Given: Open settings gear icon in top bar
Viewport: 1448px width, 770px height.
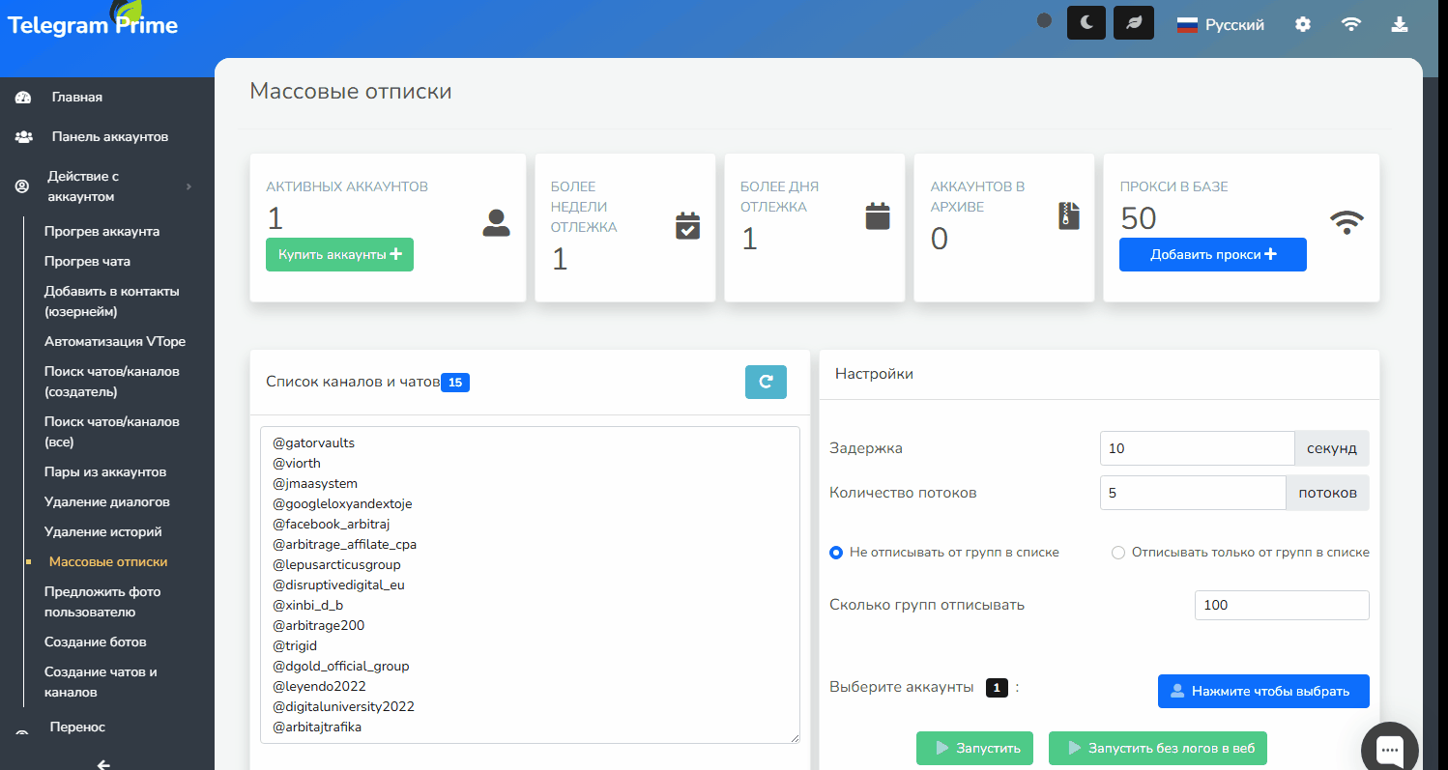Looking at the screenshot, I should [1303, 24].
